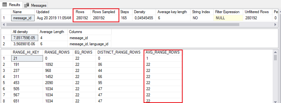Click the Average key length header

173,12
